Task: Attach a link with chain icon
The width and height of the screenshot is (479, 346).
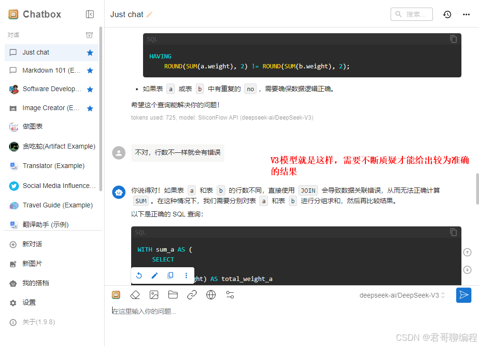Action: 192,295
